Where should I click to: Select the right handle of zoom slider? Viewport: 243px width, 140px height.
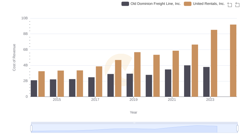coord(238,128)
